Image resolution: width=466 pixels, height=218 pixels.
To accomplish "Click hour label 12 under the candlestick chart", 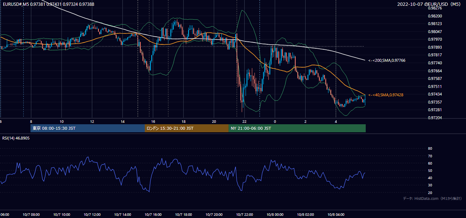I will click(92, 122).
